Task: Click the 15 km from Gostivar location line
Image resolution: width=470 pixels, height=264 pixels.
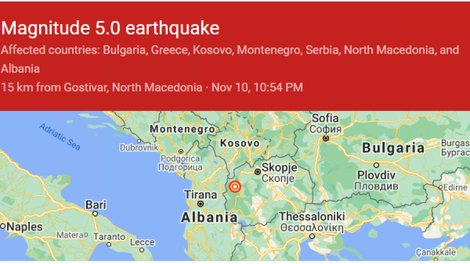Action: click(151, 87)
